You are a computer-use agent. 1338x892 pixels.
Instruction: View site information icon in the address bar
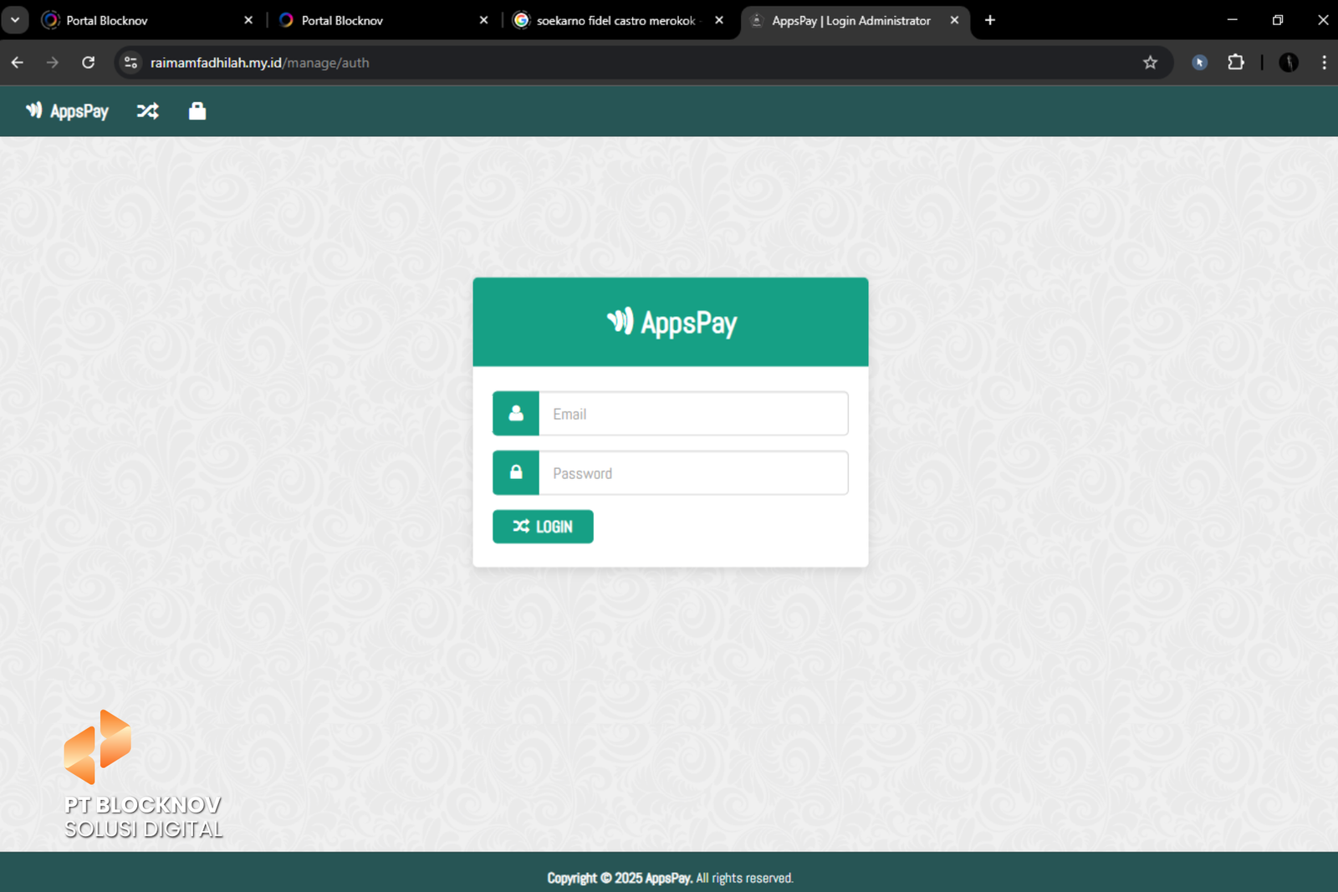click(x=131, y=63)
